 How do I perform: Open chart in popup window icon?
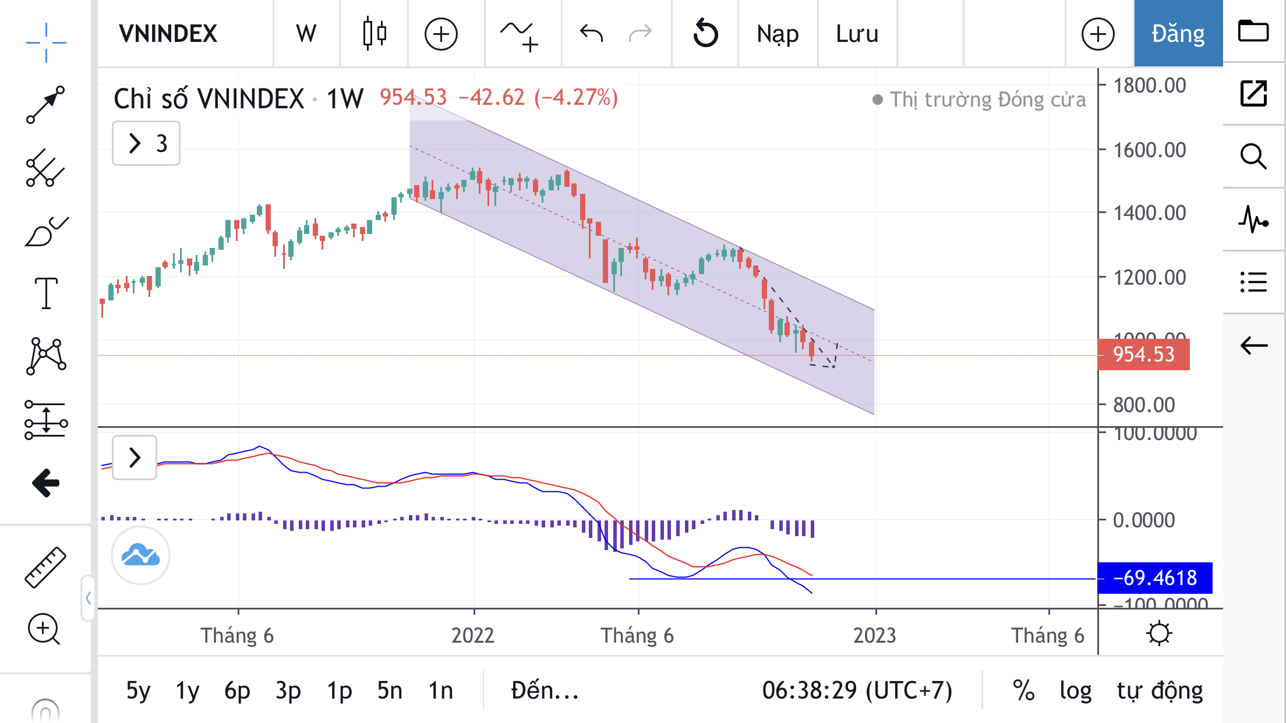pos(1253,93)
